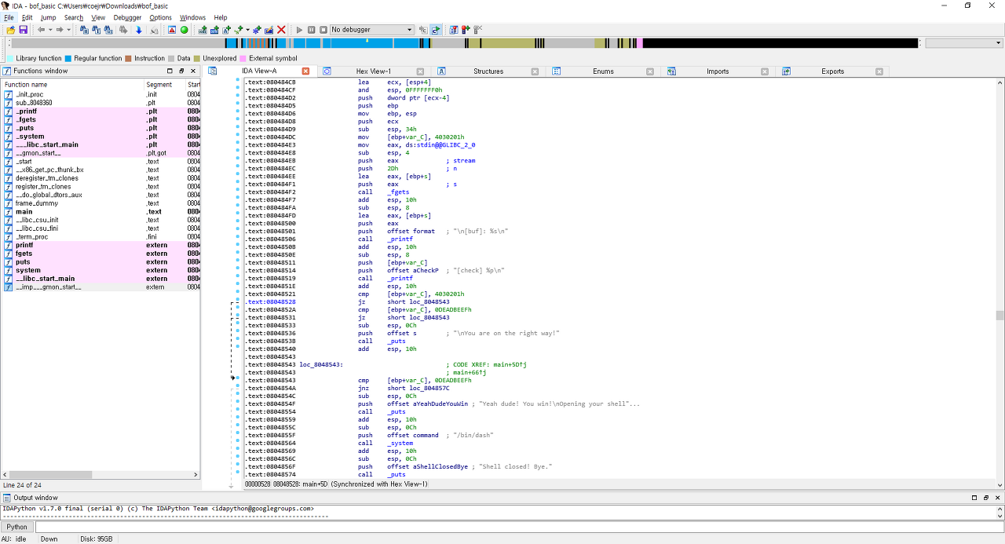Switch to the Exports tab

[832, 71]
